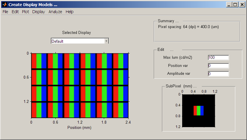The height and width of the screenshot is (140, 247).
Task: Open the Analyze menu
Action: click(x=55, y=12)
